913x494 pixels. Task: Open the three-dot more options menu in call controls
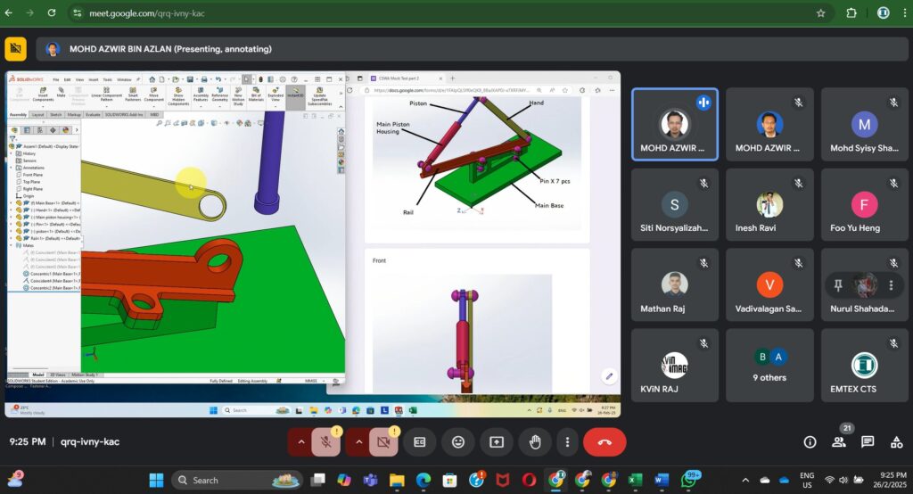coord(567,441)
